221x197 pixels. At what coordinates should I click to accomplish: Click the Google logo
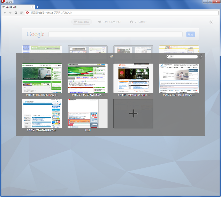click(36, 34)
